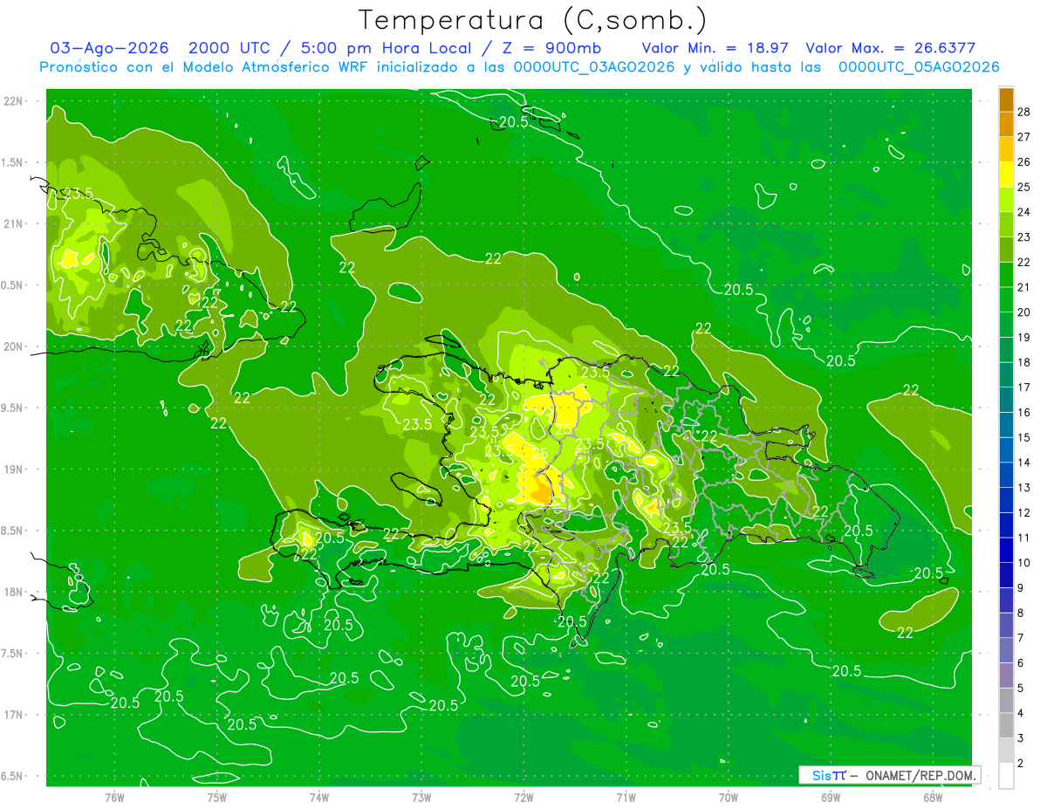1047x809 pixels.
Task: Click the "72W" longitude label
Action: (x=523, y=798)
